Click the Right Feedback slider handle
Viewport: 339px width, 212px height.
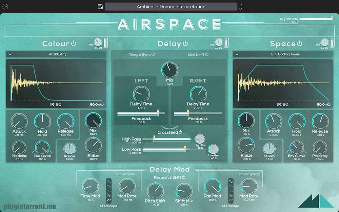point(188,112)
